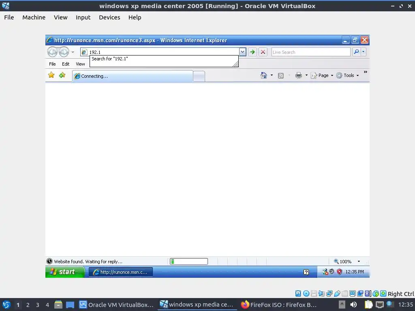Switch to Oracle VM VirtualBox taskbar window
Viewport: 415px width, 311px height.
tap(116, 305)
